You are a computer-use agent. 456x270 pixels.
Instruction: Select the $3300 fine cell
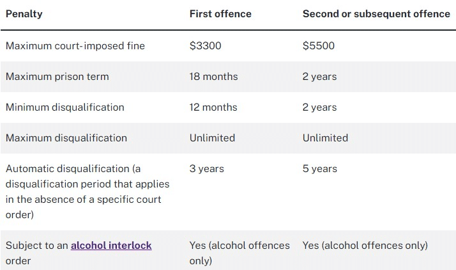coord(205,45)
